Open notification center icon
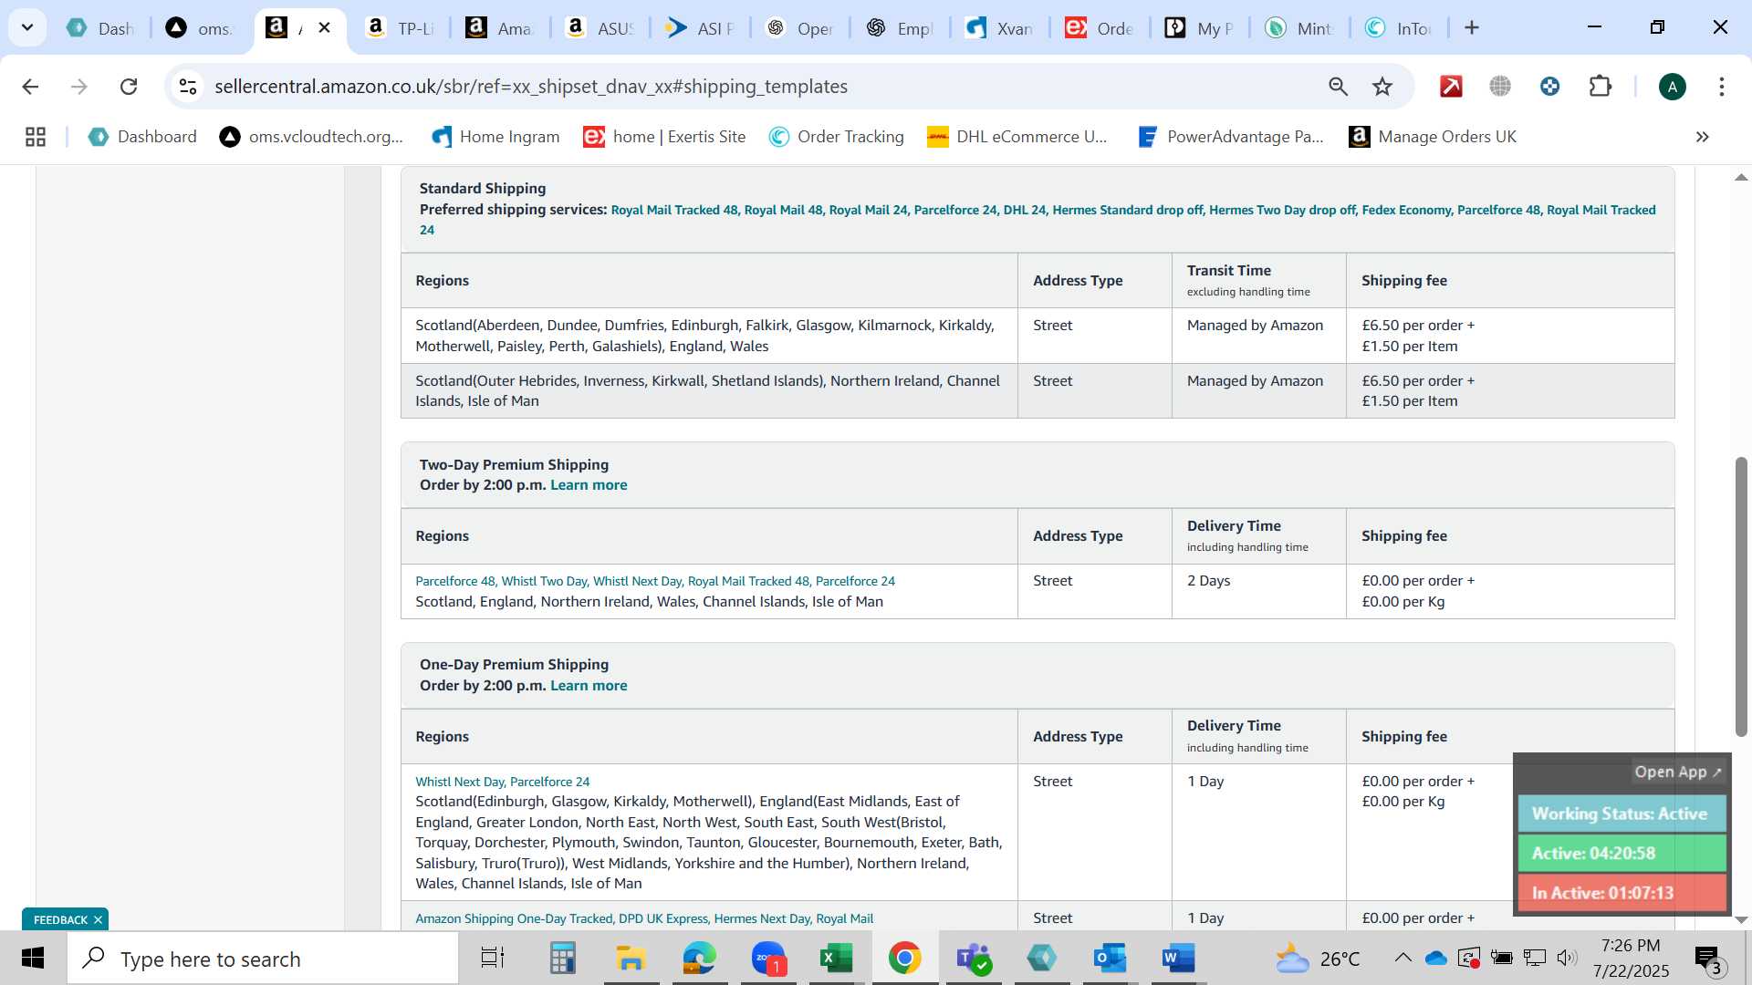This screenshot has height=985, width=1752. click(1708, 959)
